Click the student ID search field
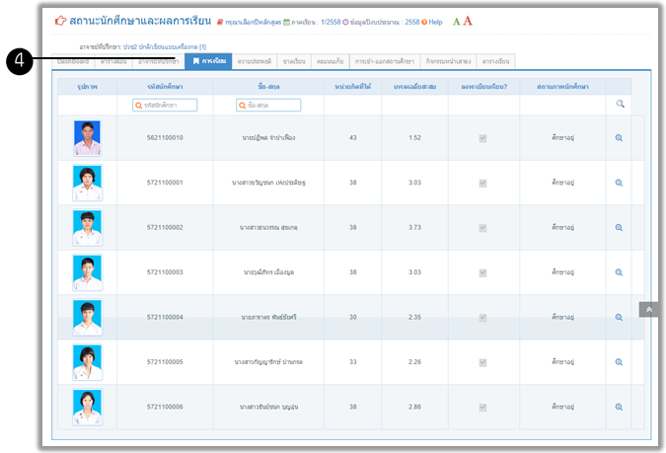 [x=165, y=105]
